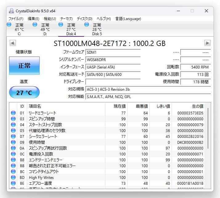Click the シリアルナンバー field WGS46DPR

point(113,60)
